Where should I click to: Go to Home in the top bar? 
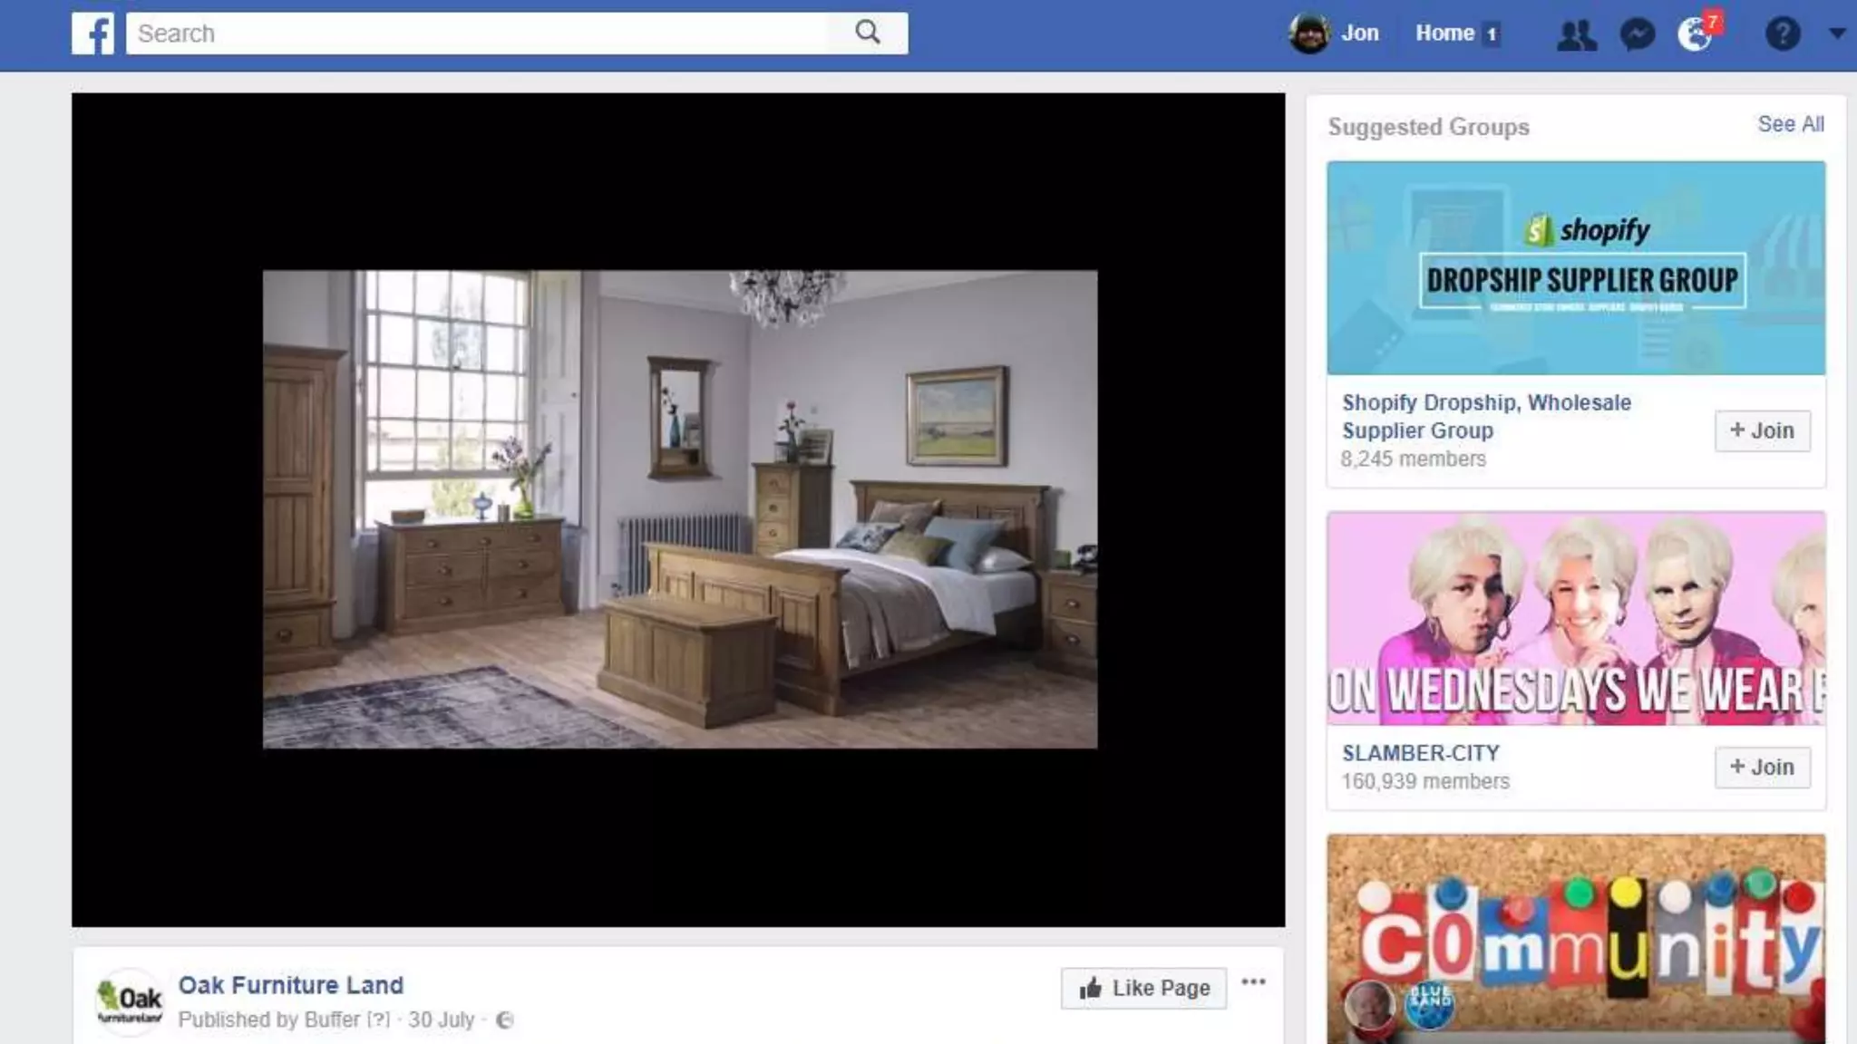1444,34
